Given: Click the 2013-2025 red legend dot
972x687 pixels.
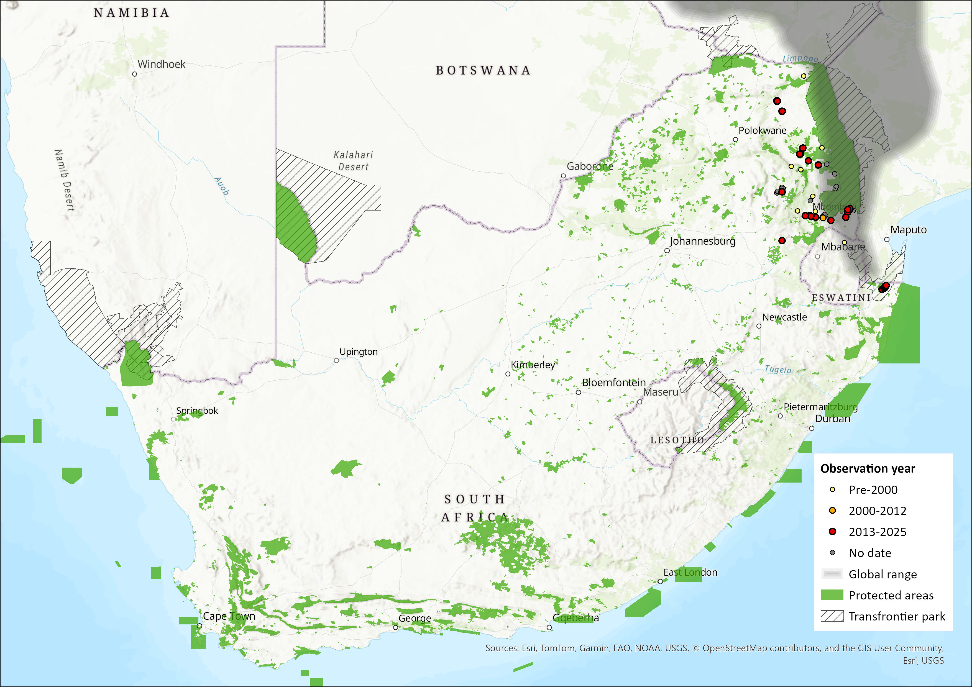Looking at the screenshot, I should pyautogui.click(x=832, y=532).
